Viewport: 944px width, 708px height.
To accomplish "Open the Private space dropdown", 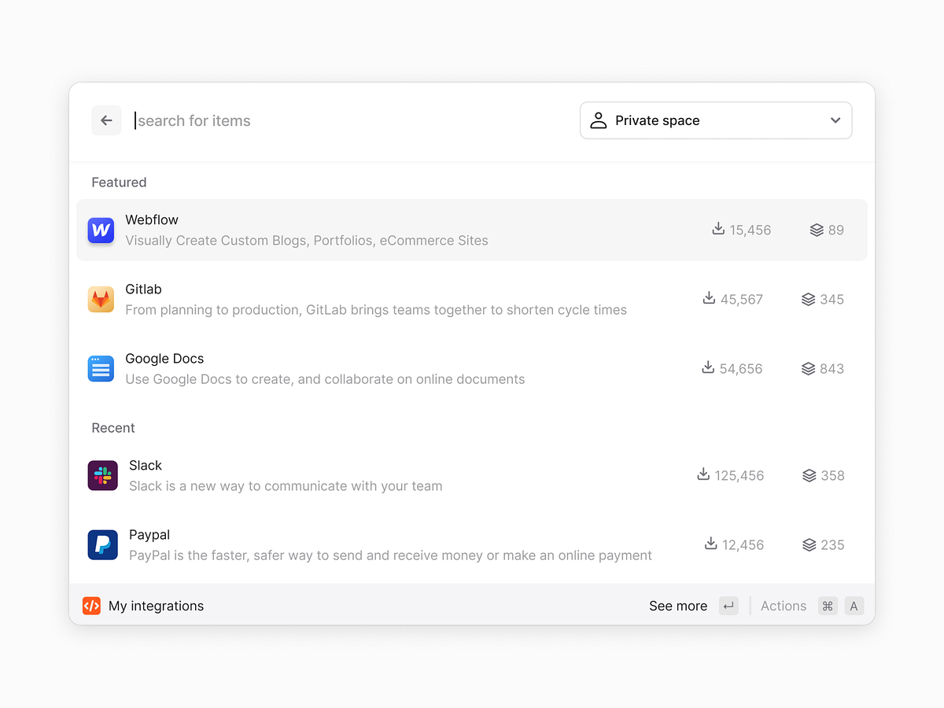I will [716, 120].
